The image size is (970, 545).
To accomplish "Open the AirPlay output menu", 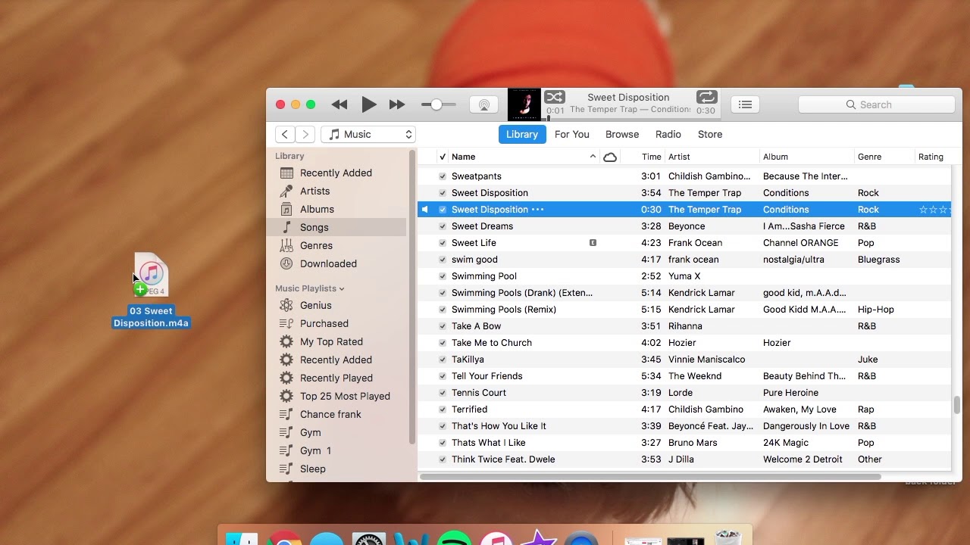I will point(483,105).
